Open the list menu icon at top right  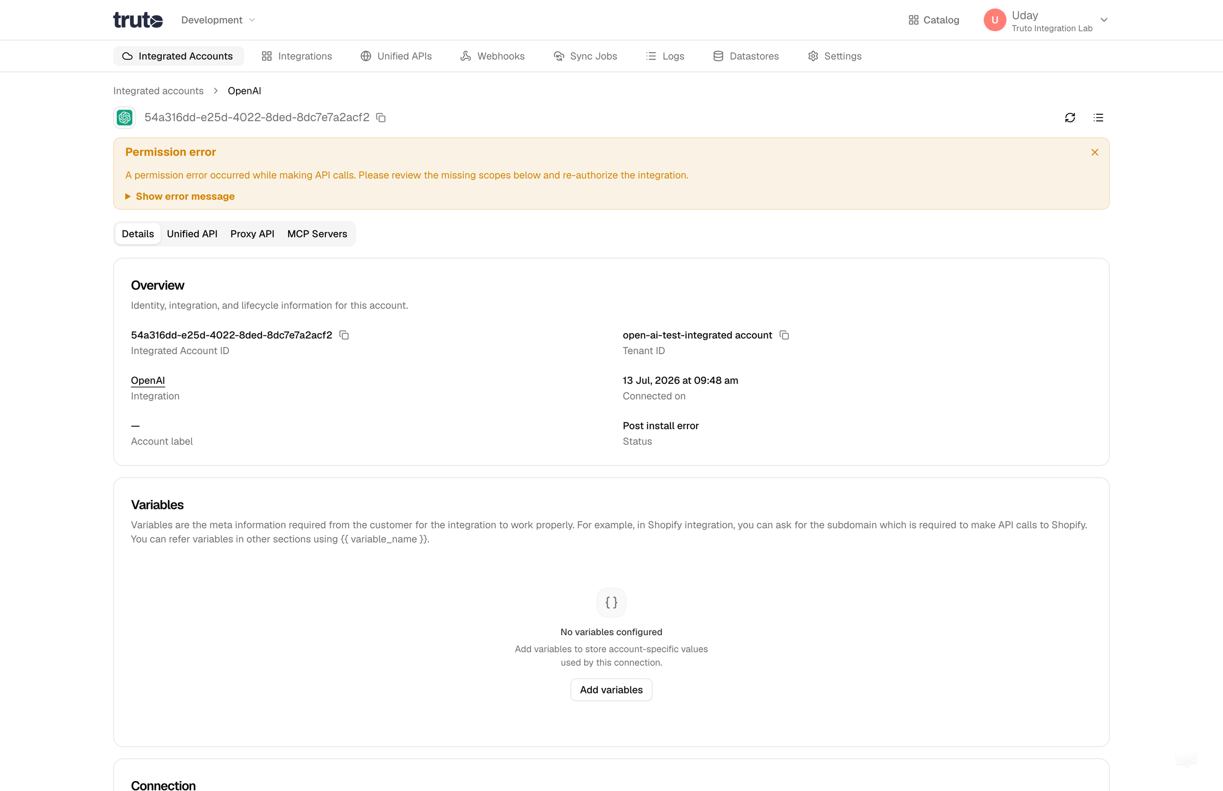[x=1098, y=118]
